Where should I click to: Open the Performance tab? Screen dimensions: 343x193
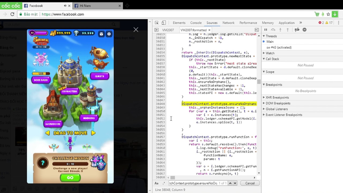(x=248, y=23)
